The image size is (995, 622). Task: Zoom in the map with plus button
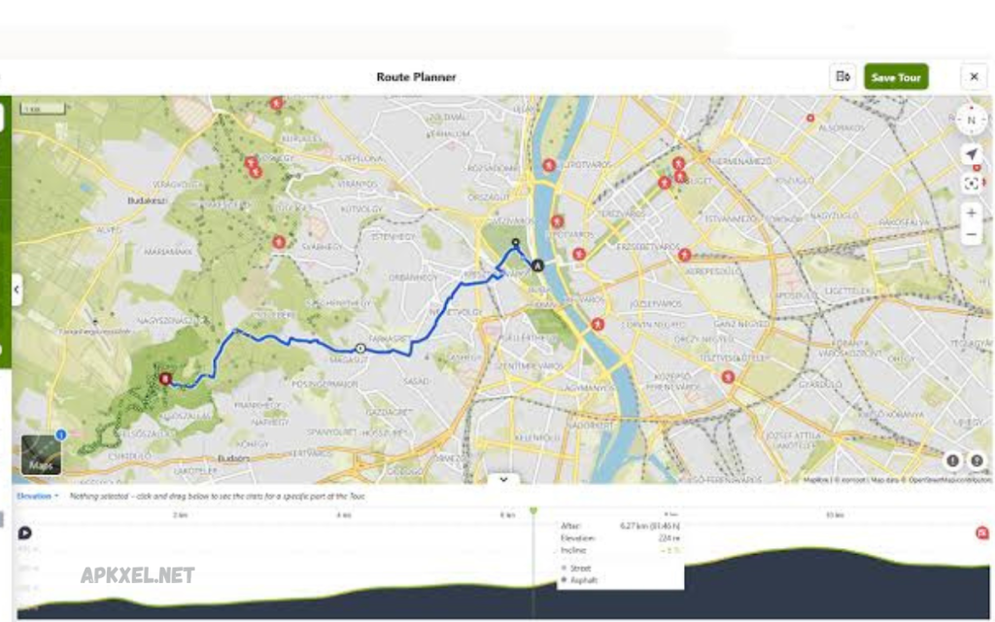tap(971, 213)
